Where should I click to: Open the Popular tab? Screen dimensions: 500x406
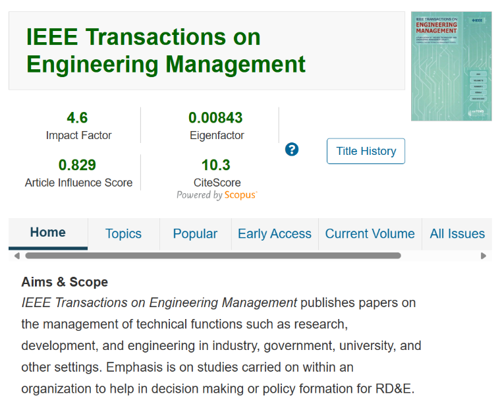pos(195,234)
